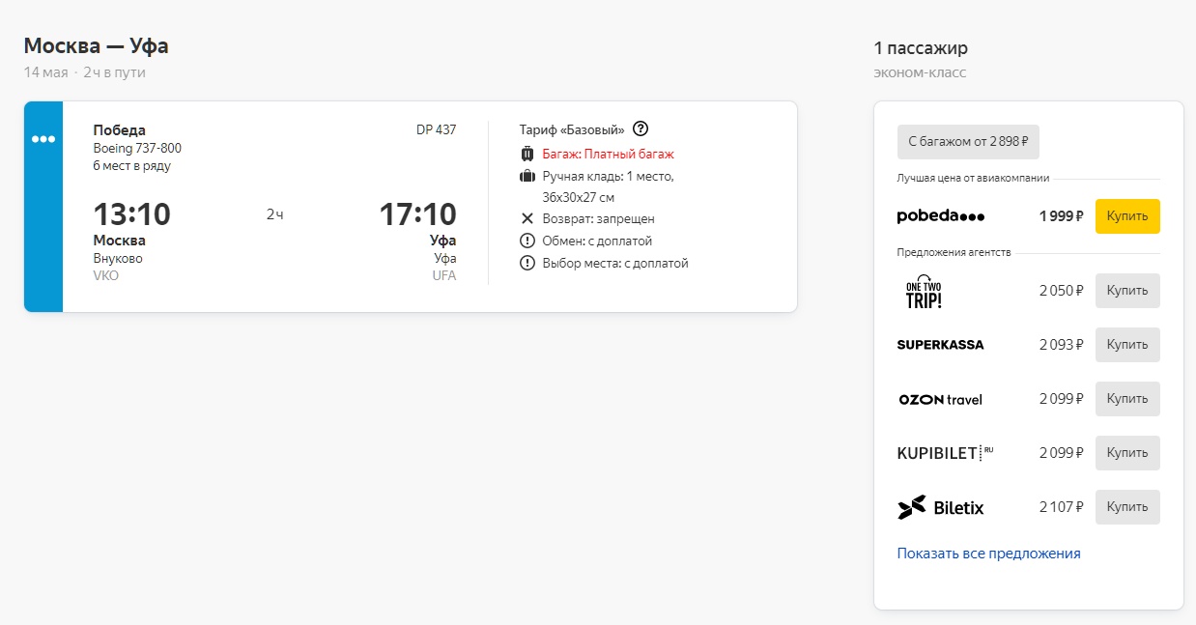Image resolution: width=1196 pixels, height=625 pixels.
Task: Buy ticket via Kupibilet offer
Action: [1127, 453]
